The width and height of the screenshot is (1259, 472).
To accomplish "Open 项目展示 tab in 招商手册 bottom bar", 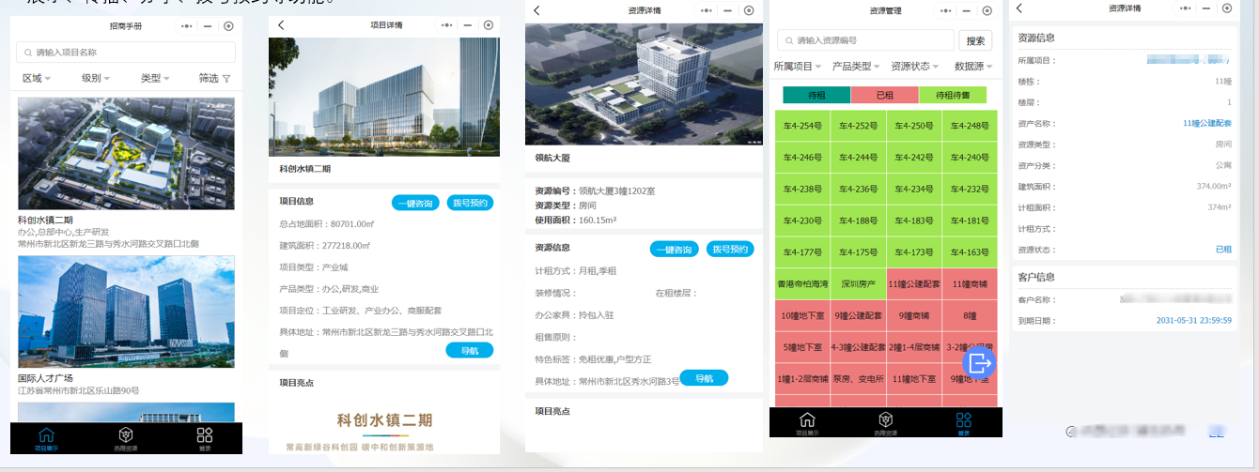I will (46, 439).
